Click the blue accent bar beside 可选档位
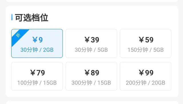 [12, 17]
